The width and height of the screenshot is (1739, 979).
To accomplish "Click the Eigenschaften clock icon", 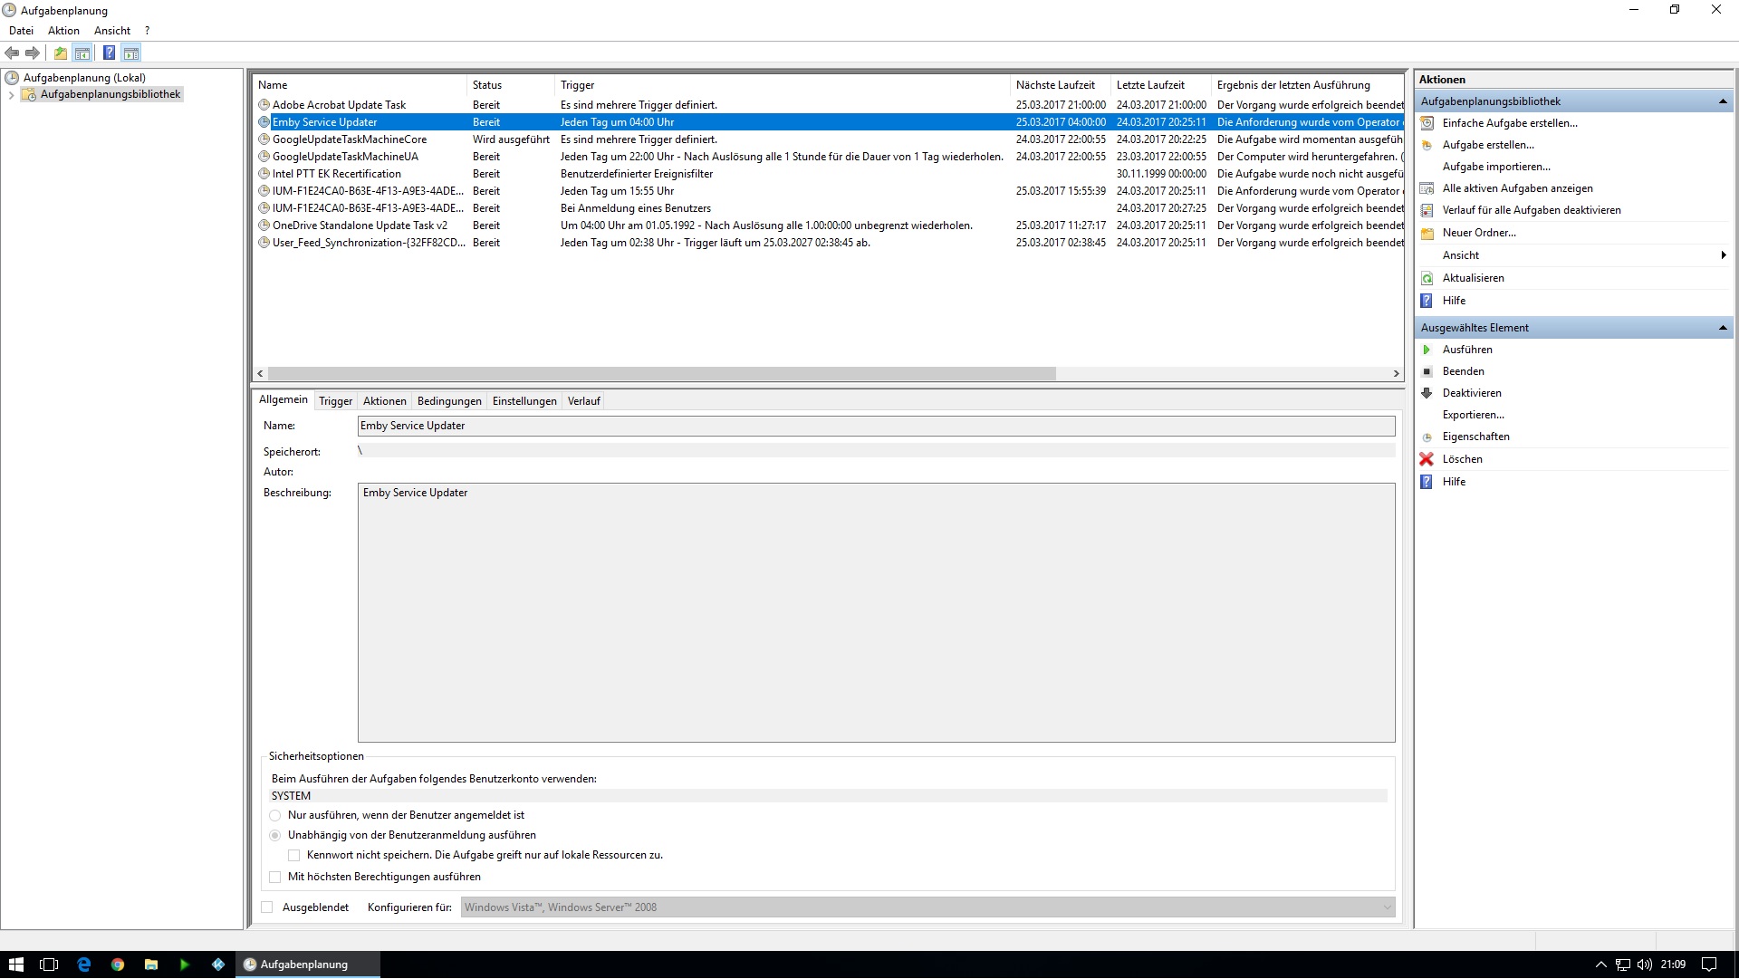I will point(1427,437).
